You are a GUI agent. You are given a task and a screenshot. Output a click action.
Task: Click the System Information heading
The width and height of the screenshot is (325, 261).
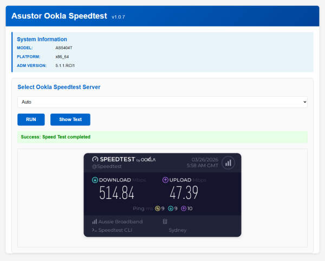(42, 39)
